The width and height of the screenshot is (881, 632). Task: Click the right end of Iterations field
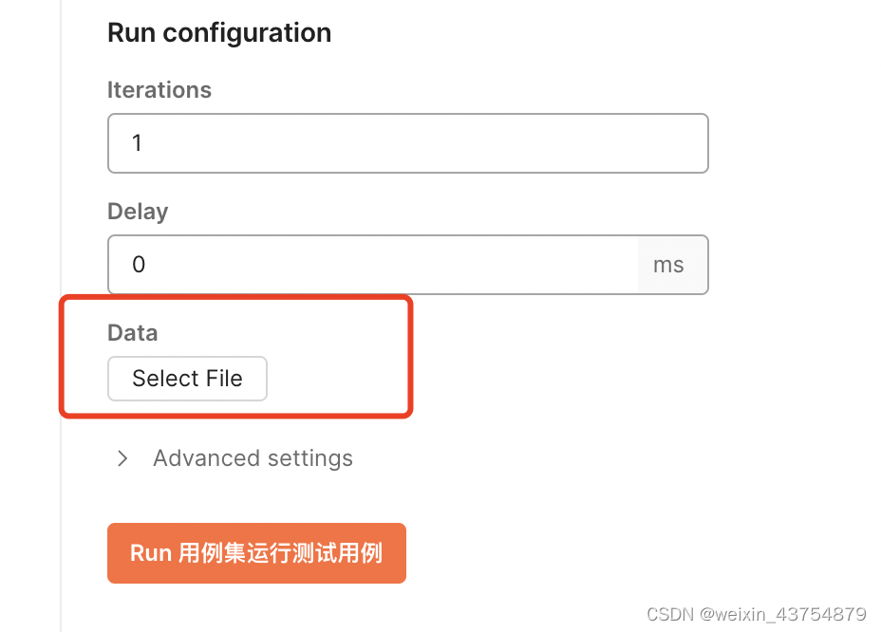pyautogui.click(x=684, y=143)
